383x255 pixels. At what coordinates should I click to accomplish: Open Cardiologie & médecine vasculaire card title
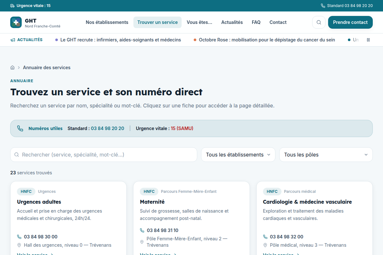tap(307, 202)
